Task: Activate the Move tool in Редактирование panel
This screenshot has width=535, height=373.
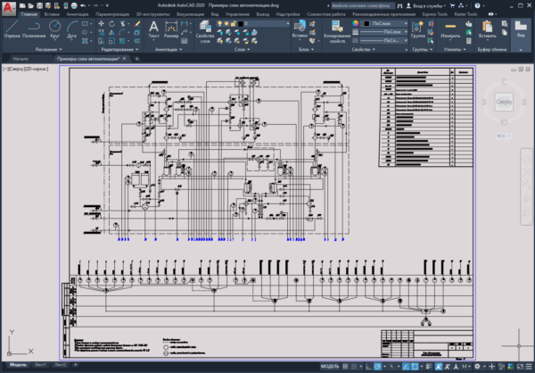Action: [x=102, y=23]
